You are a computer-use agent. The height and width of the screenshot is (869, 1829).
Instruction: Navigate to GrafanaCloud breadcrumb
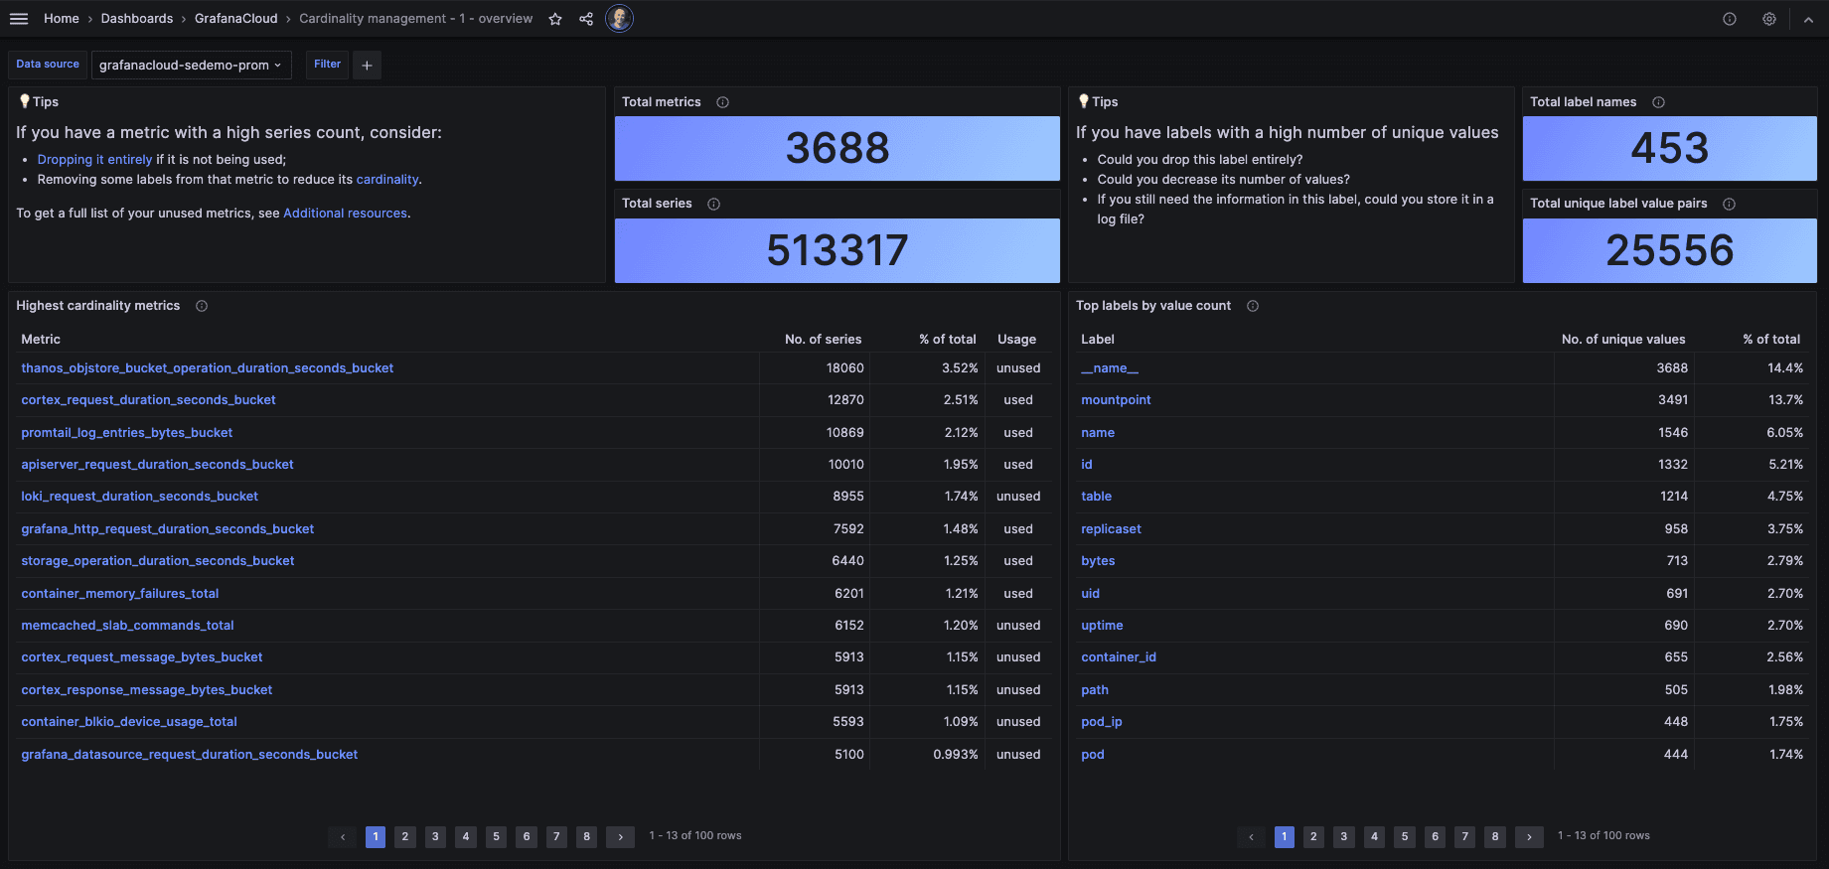click(x=236, y=19)
